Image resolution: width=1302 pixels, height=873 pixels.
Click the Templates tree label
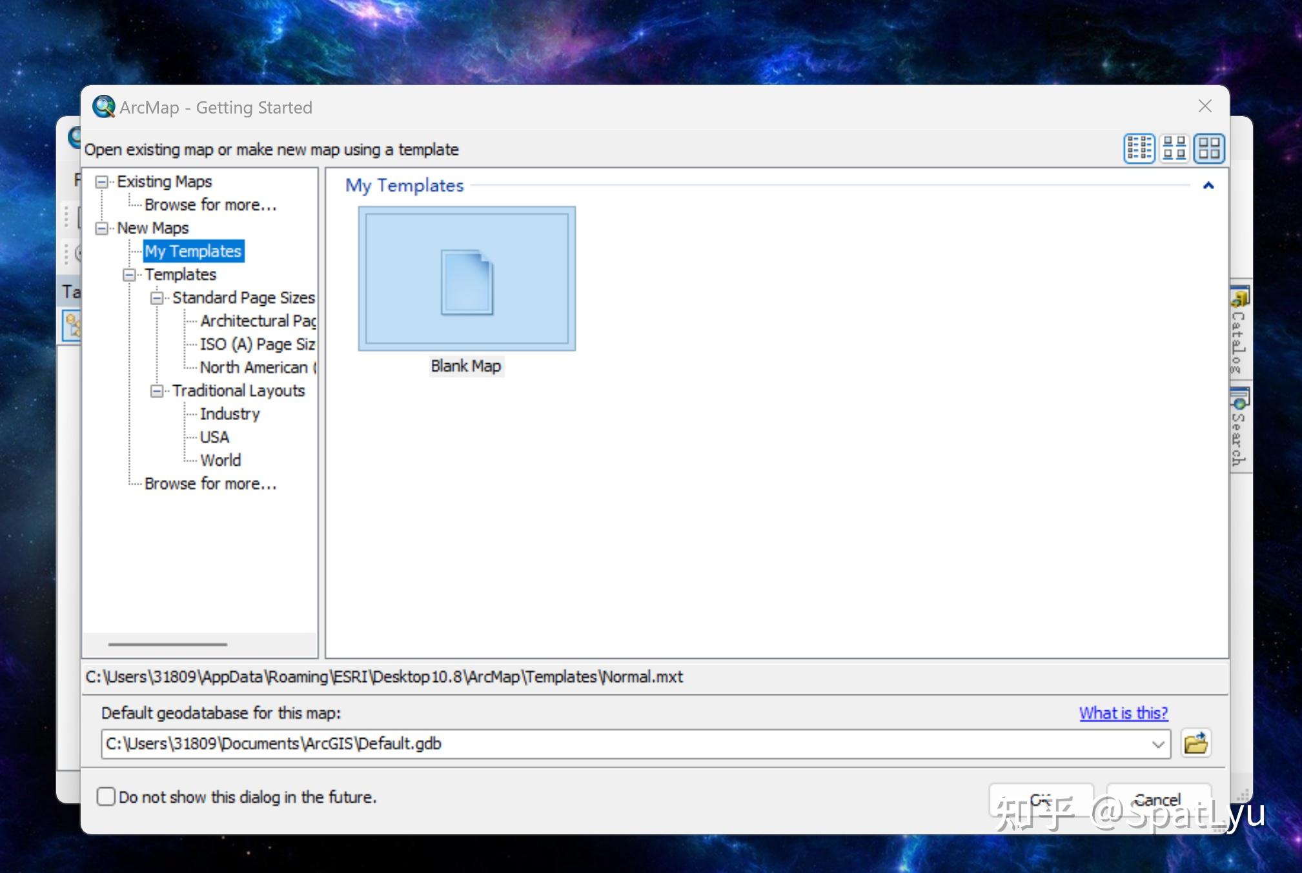[180, 275]
